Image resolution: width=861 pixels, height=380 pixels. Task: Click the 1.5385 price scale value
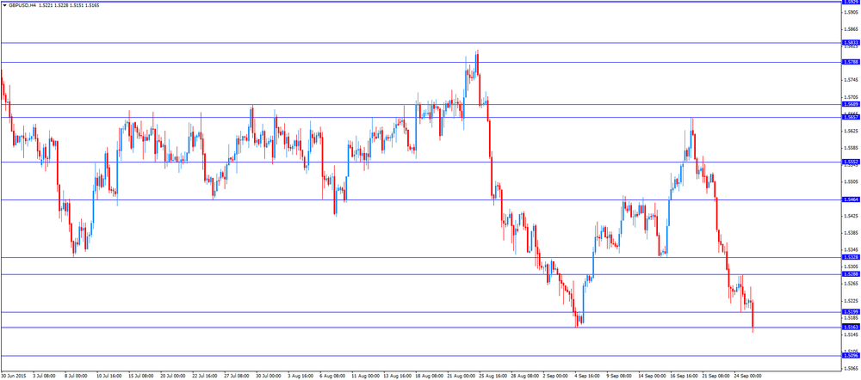pos(851,233)
